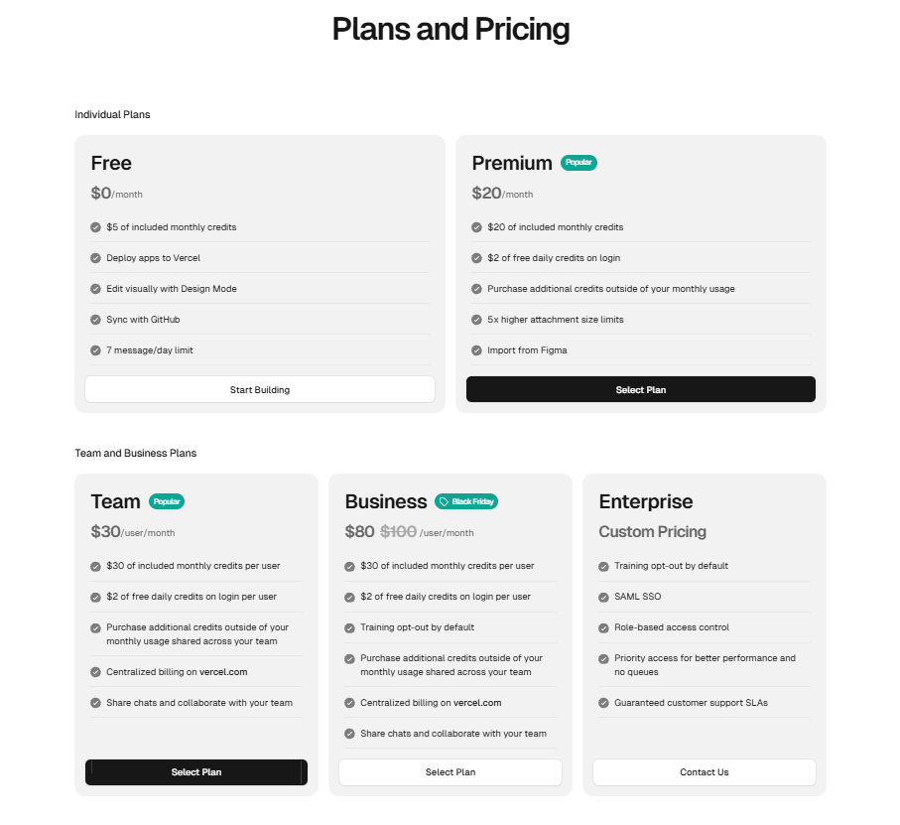The width and height of the screenshot is (900, 825).
Task: Click the Black Friday badge on Business plan
Action: click(x=466, y=501)
